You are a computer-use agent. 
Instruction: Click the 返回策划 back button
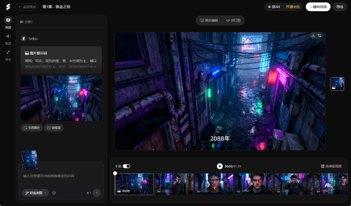pos(27,7)
